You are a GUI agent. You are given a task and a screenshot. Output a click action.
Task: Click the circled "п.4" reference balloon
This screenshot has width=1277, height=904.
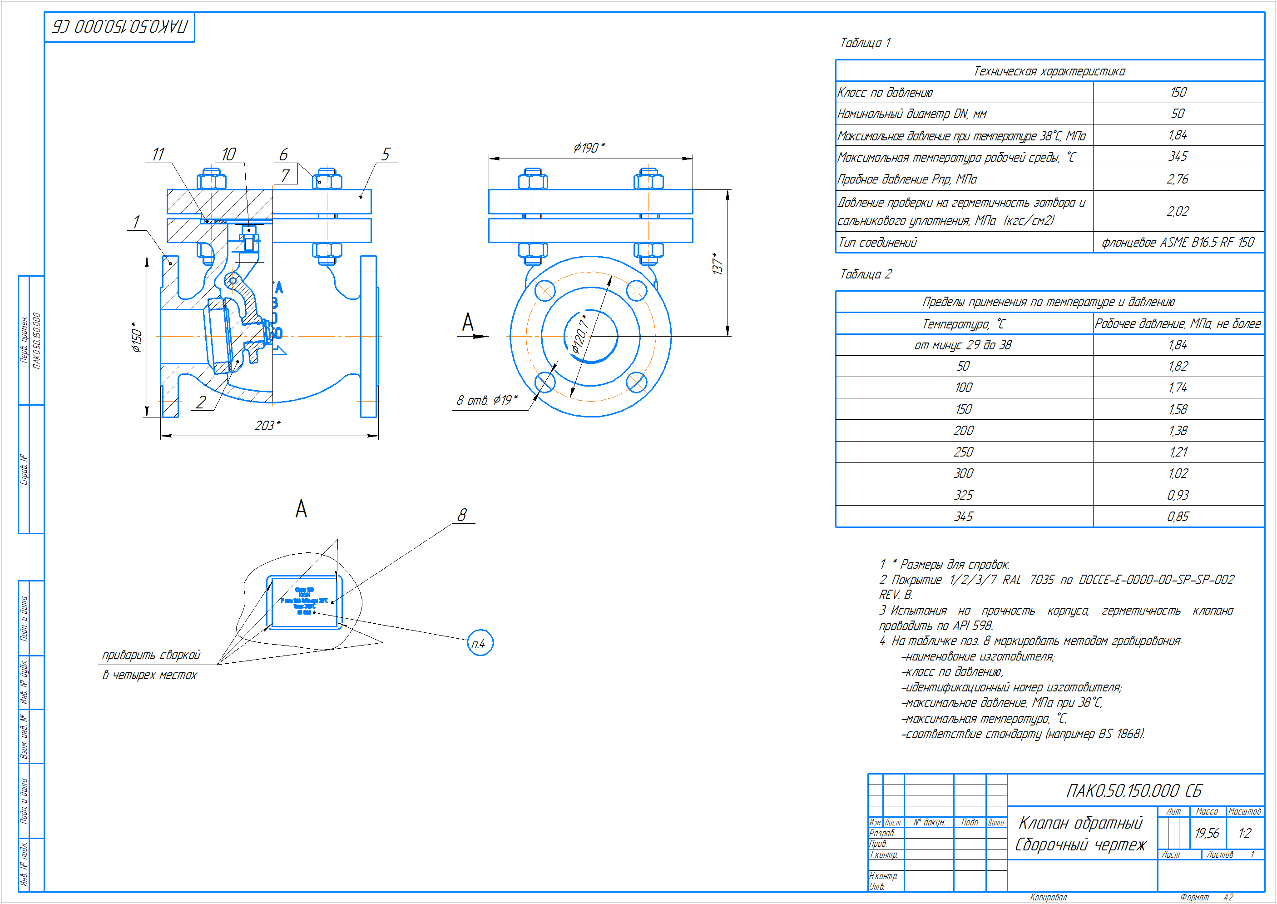pos(480,643)
